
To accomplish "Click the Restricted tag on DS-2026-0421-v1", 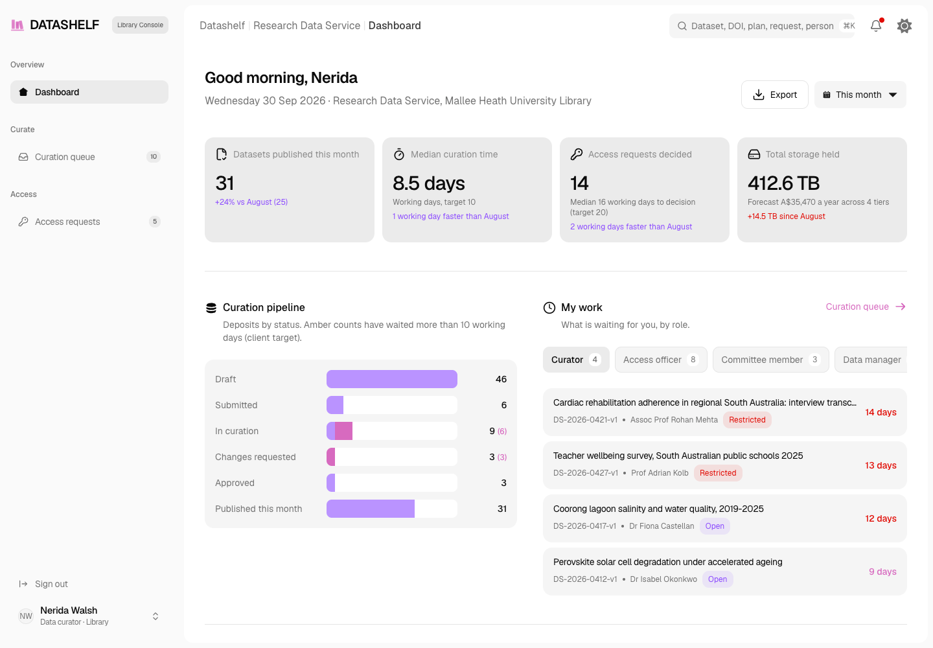I will 747,420.
